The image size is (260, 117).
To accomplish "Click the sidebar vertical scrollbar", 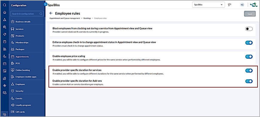I will (45, 43).
